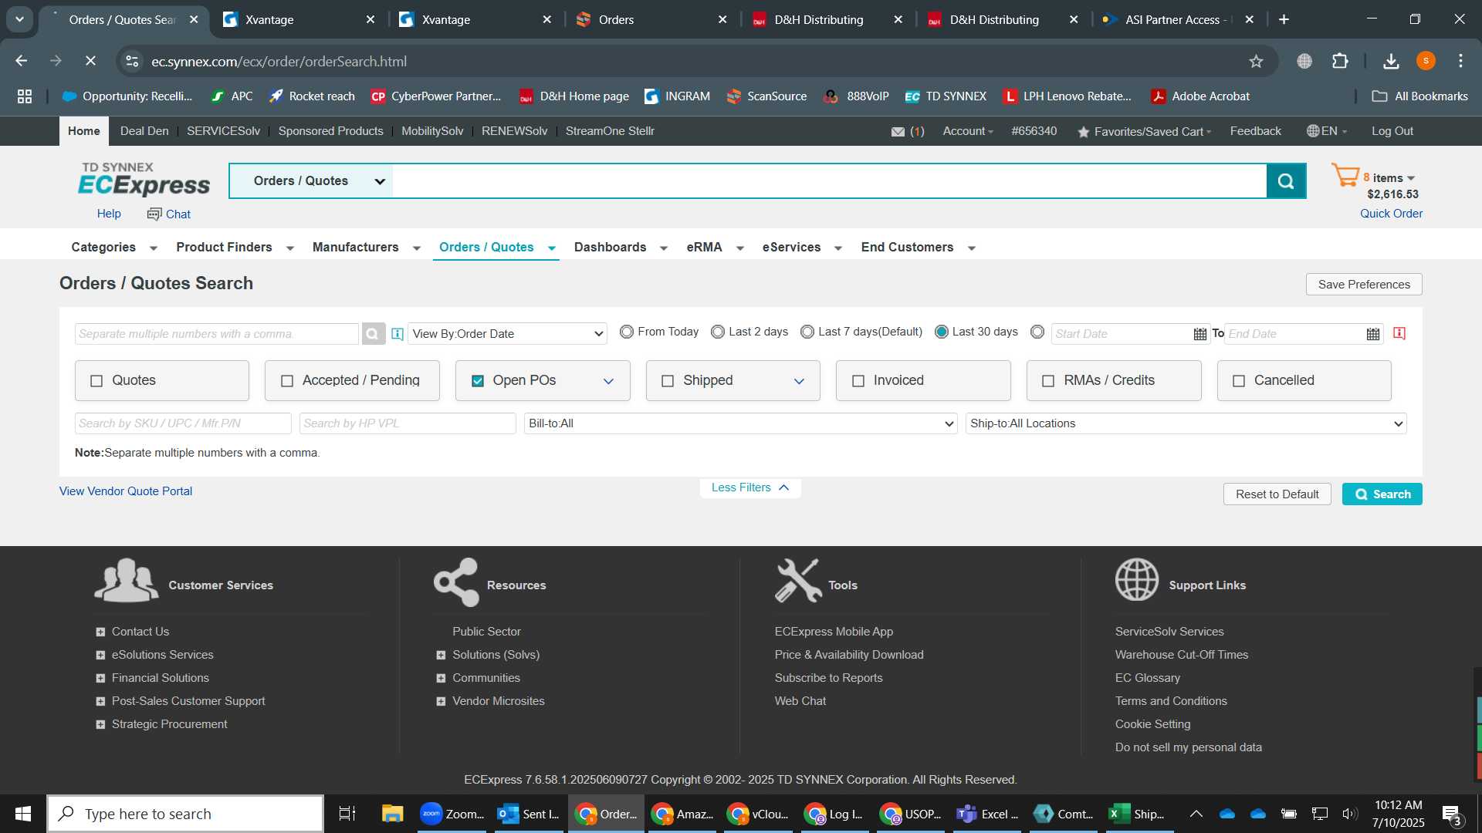Viewport: 1482px width, 833px height.
Task: Check the RMAs / Credits checkbox
Action: (x=1048, y=381)
